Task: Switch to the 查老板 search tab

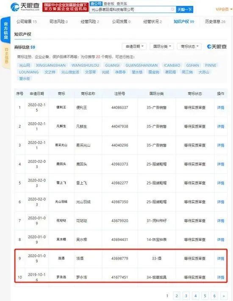Action: pyautogui.click(x=108, y=4)
